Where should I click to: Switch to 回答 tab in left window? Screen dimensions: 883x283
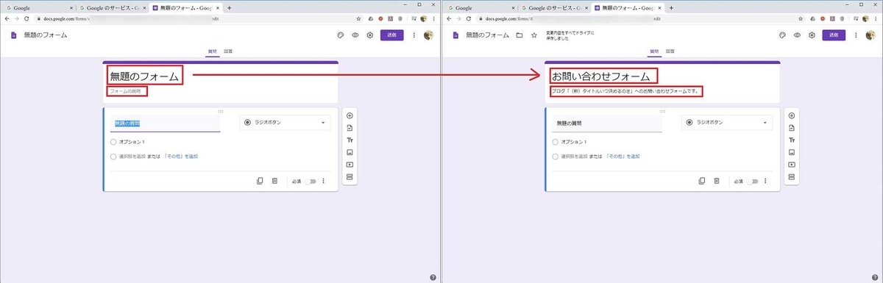click(x=229, y=51)
